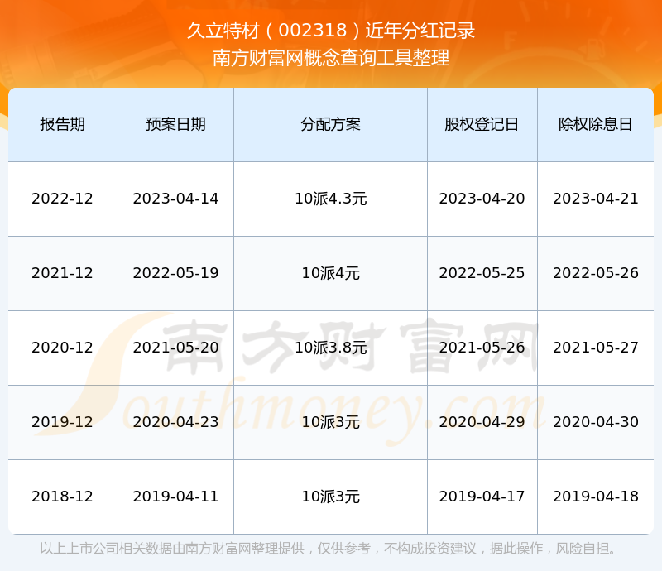Click ex-dividend date 2020-04-30
This screenshot has width=662, height=571.
[x=595, y=421]
